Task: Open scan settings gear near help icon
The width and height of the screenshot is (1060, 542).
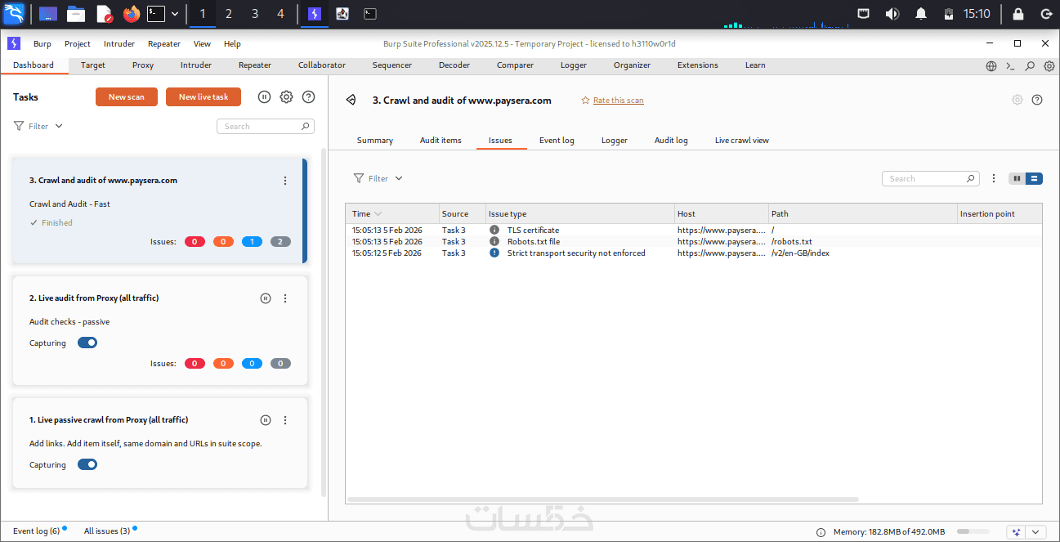Action: point(1018,100)
